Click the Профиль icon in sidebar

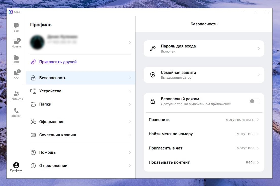(16, 165)
